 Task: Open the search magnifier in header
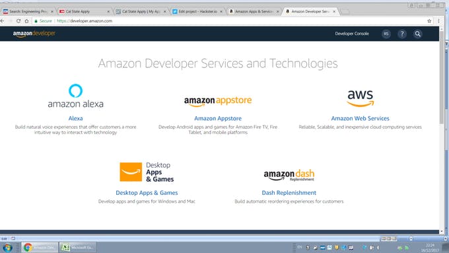point(418,34)
